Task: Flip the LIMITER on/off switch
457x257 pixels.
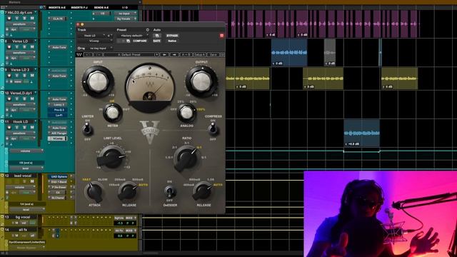Action: (x=87, y=128)
